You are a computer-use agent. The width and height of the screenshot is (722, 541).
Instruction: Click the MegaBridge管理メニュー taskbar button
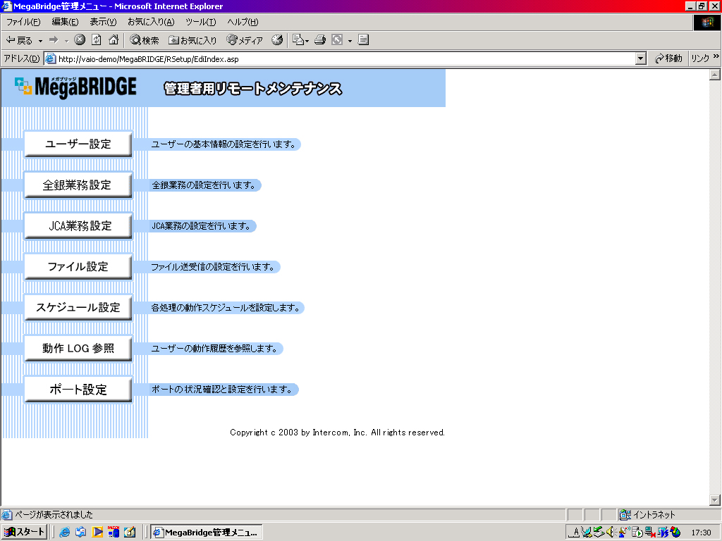tap(207, 533)
